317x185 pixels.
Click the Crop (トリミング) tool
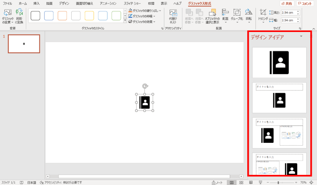263,15
